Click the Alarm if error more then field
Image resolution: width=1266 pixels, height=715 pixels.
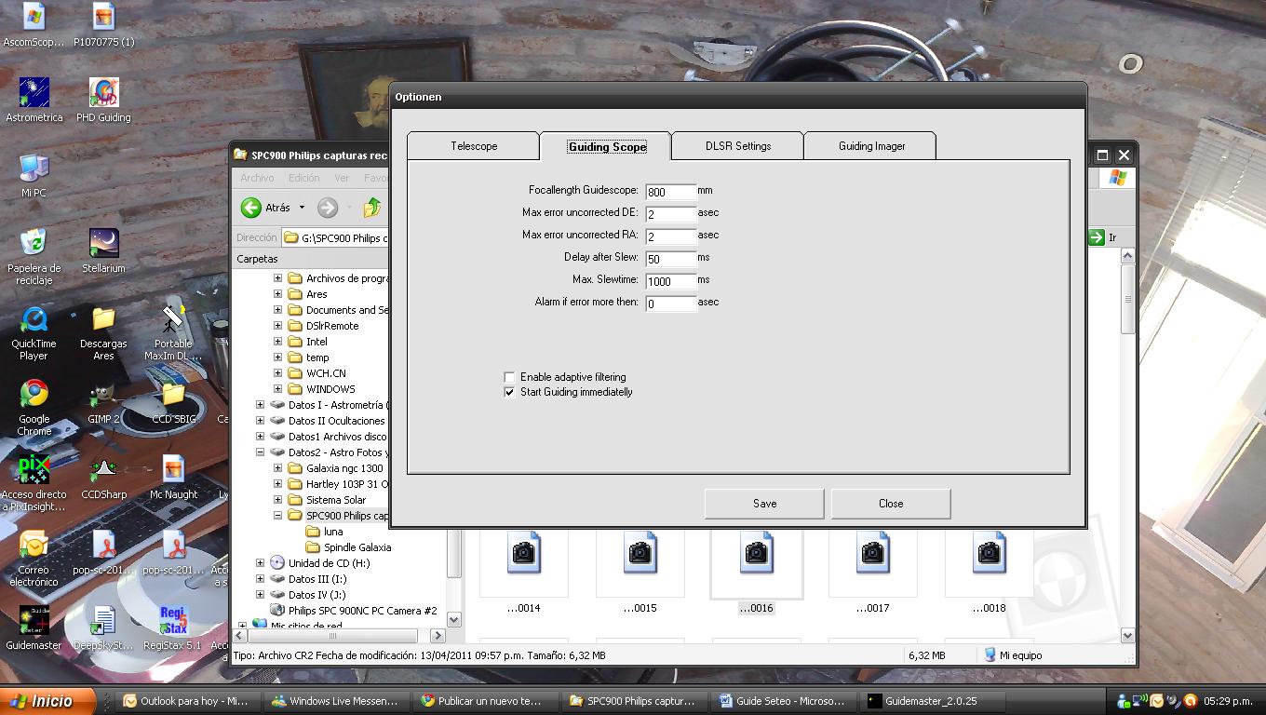(670, 304)
